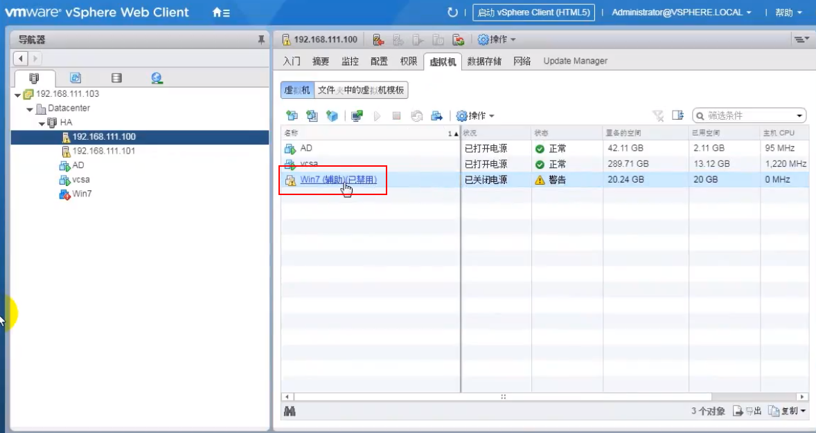The image size is (816, 433).
Task: Collapse the HA cluster node
Action: pyautogui.click(x=42, y=123)
